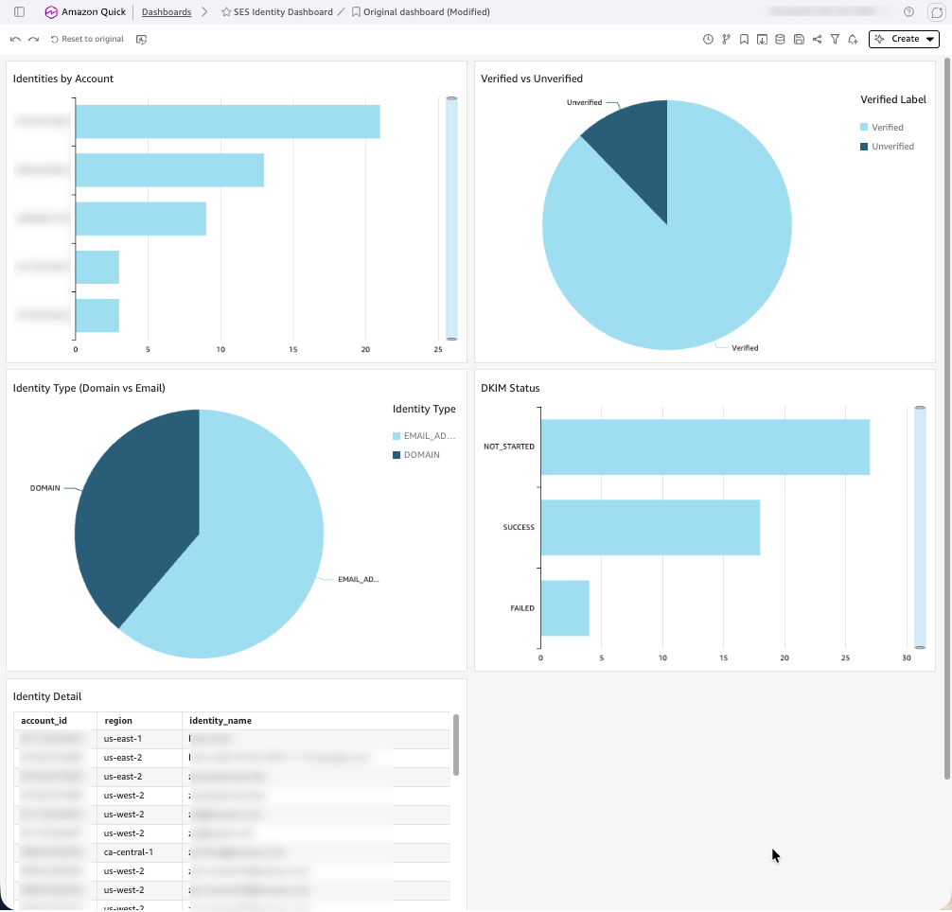Undo the last dashboard change
Viewport: 952px width, 912px height.
pos(15,39)
